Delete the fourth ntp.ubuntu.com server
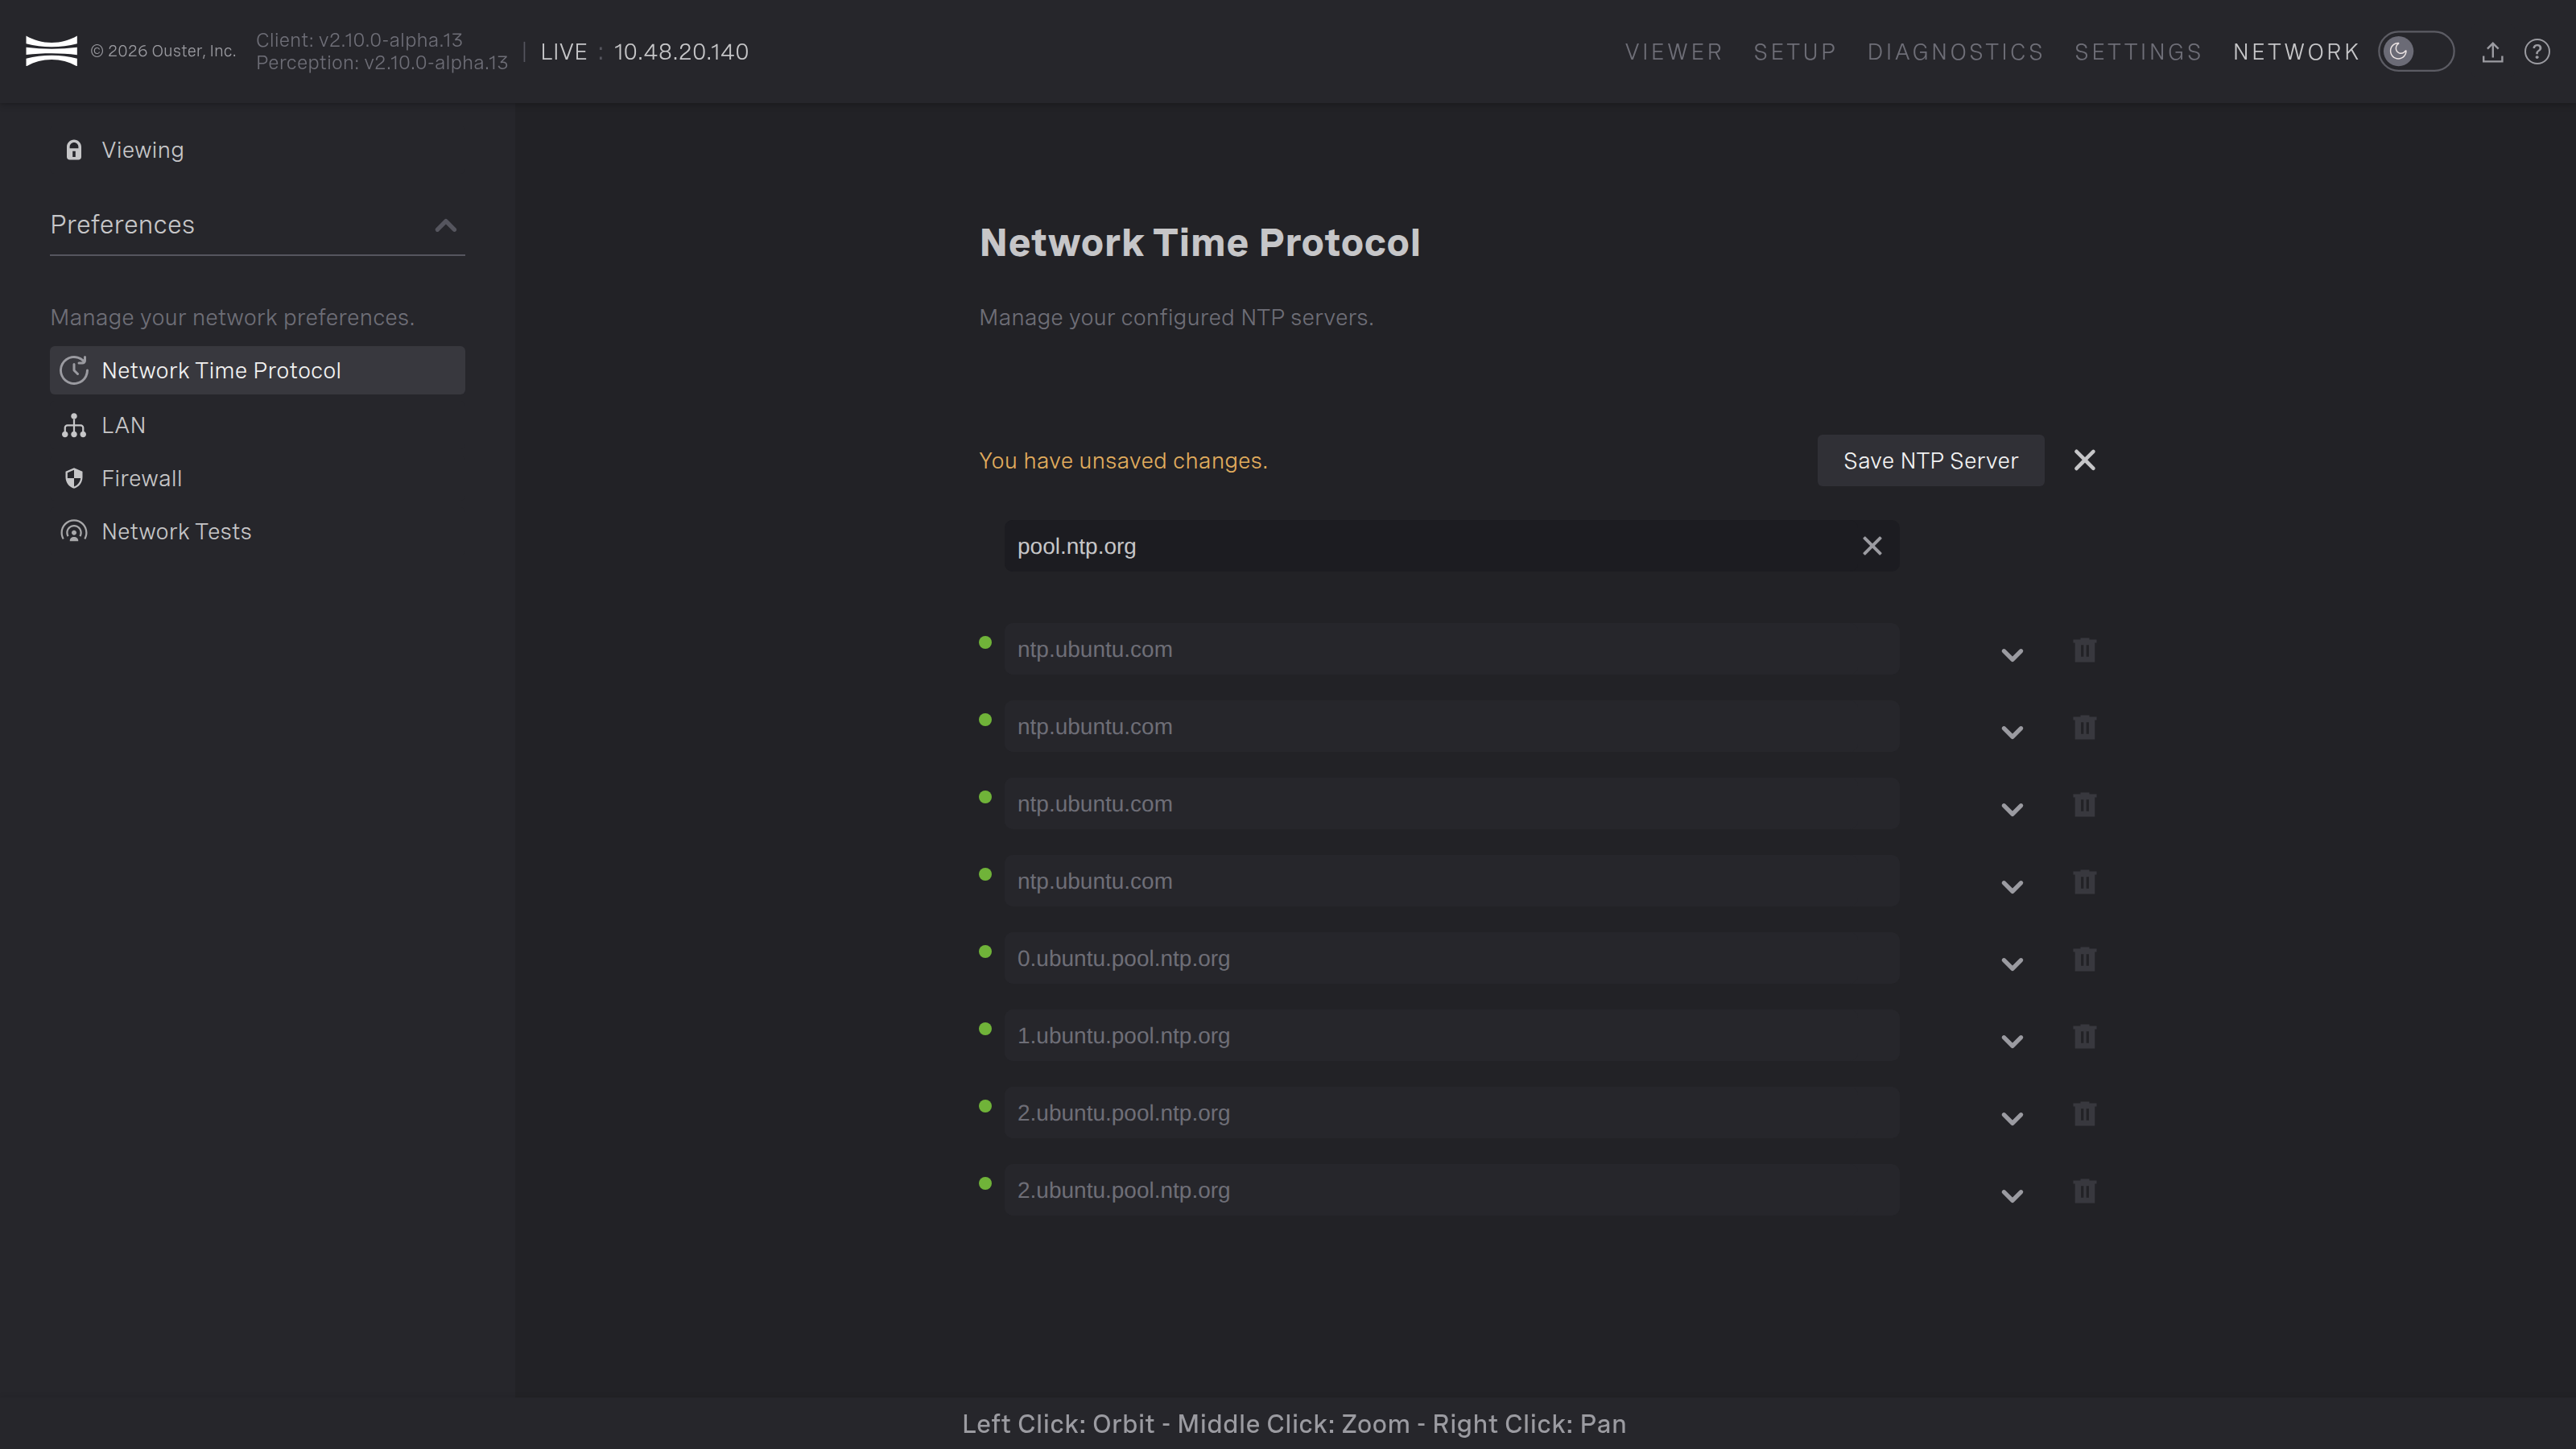This screenshot has width=2576, height=1449. pos(2084,882)
